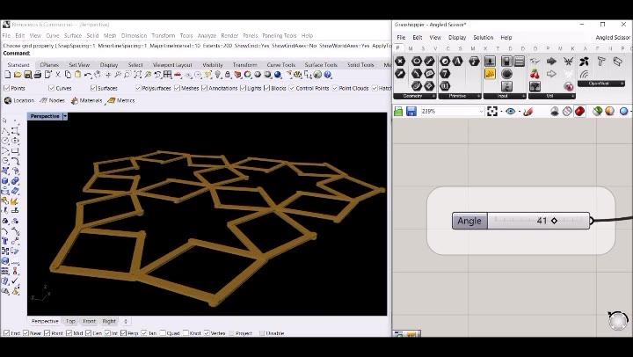633x357 pixels.
Task: Click the New file icon in Rhino toolbar
Action: coord(7,75)
